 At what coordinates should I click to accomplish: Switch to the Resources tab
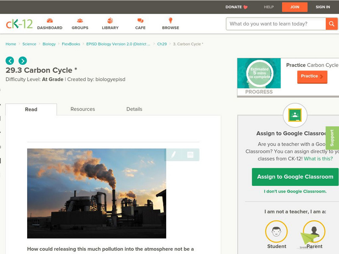click(83, 109)
